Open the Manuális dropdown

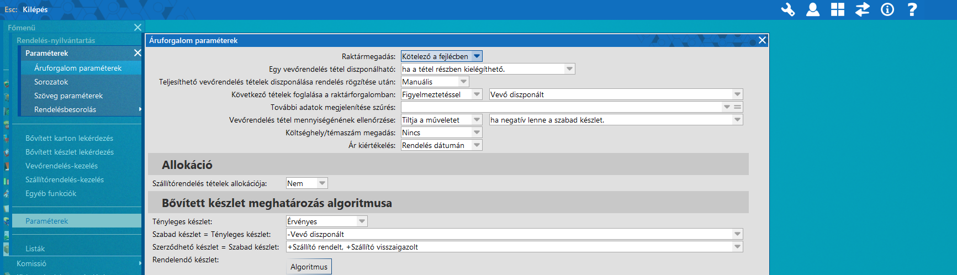coord(463,82)
